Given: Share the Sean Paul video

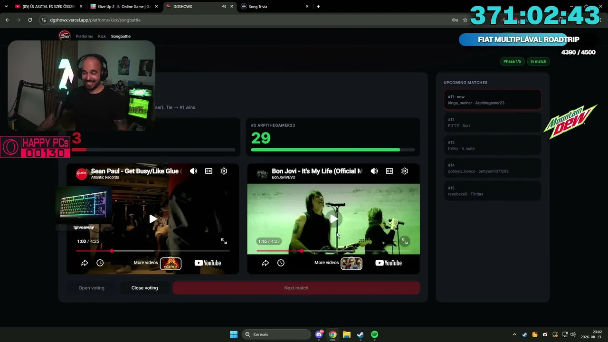Looking at the screenshot, I should tap(85, 263).
